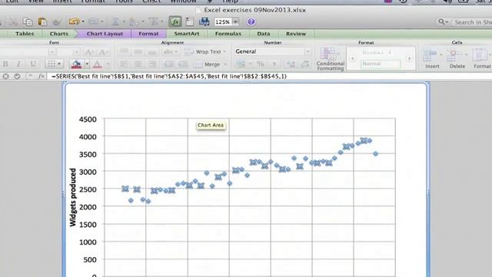Click the Search in Sheet field
This screenshot has width=492, height=277.
pos(473,22)
